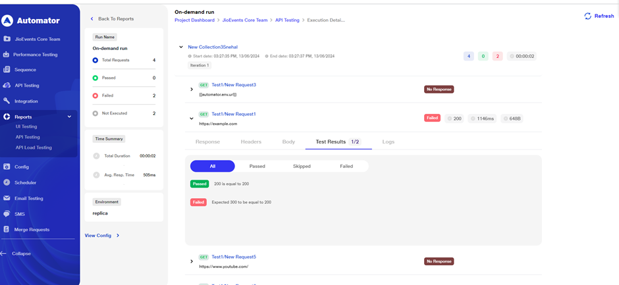Show All test results filter

[x=213, y=166]
